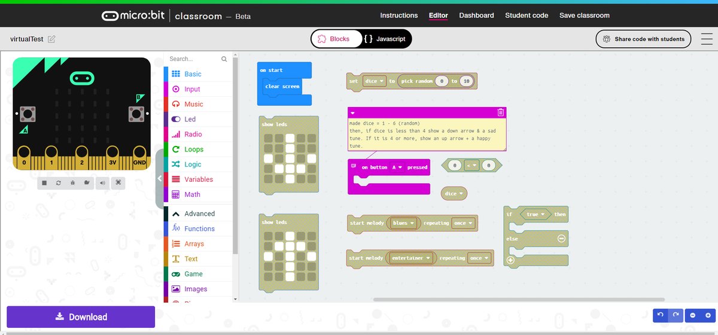Switch the editor to Blocks view
The image size is (718, 335).
pos(335,39)
